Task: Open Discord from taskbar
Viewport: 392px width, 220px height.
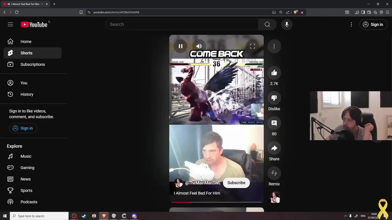Action: (x=134, y=216)
